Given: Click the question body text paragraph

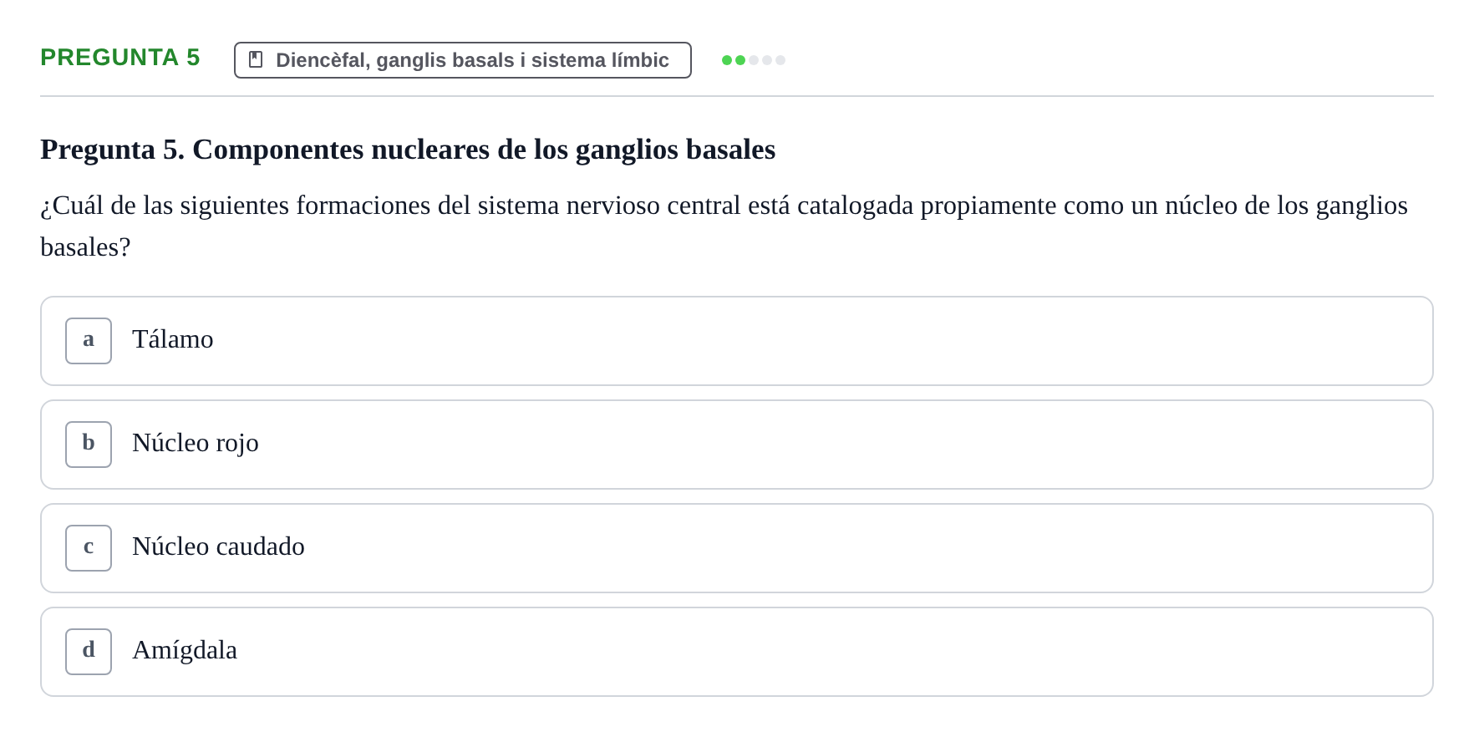Looking at the screenshot, I should (724, 226).
